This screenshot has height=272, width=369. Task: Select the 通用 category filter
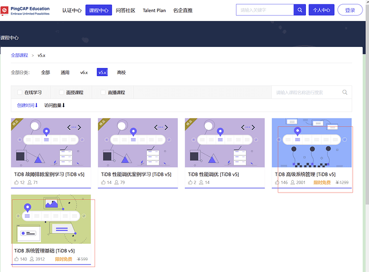click(65, 72)
